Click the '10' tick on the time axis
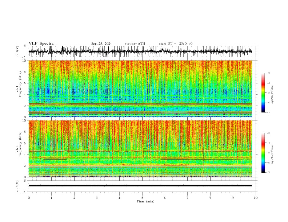 [256, 198]
